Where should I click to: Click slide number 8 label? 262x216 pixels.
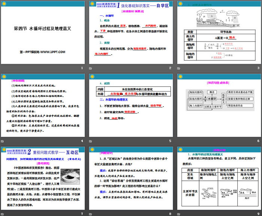coord(170,214)
